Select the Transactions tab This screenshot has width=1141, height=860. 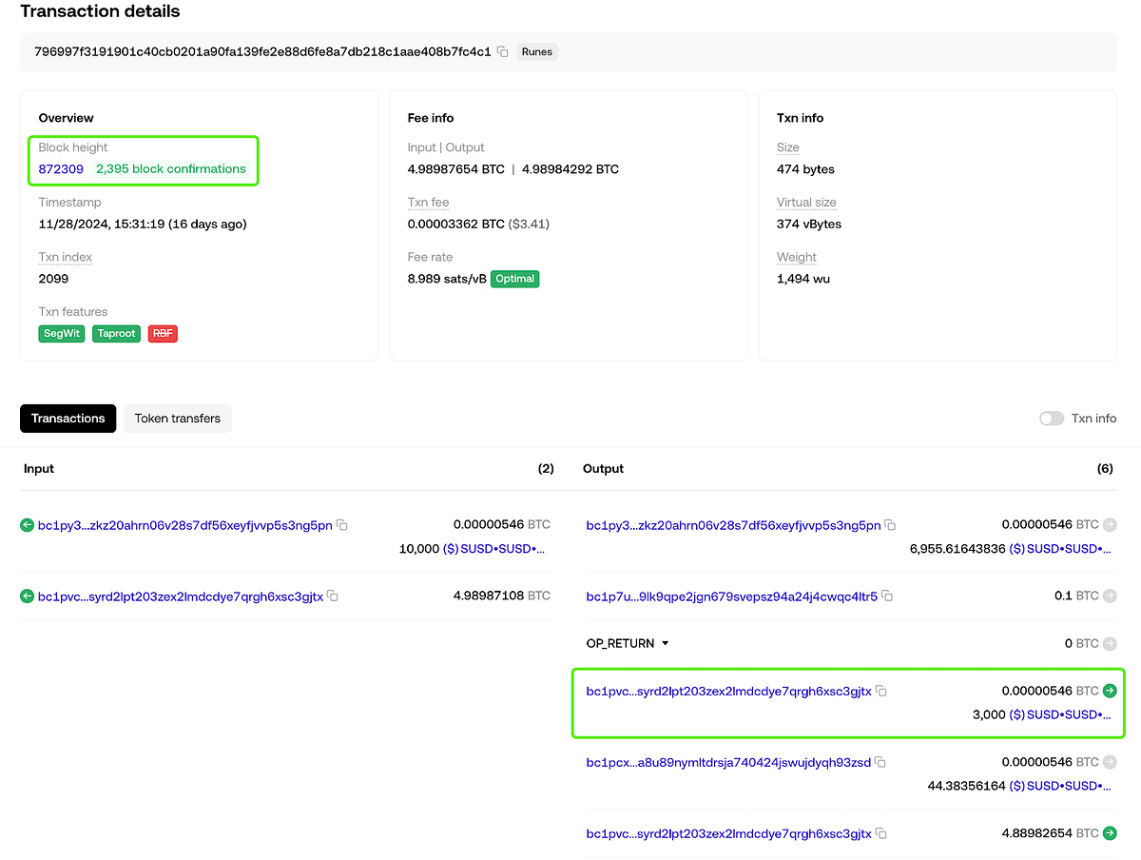[68, 419]
